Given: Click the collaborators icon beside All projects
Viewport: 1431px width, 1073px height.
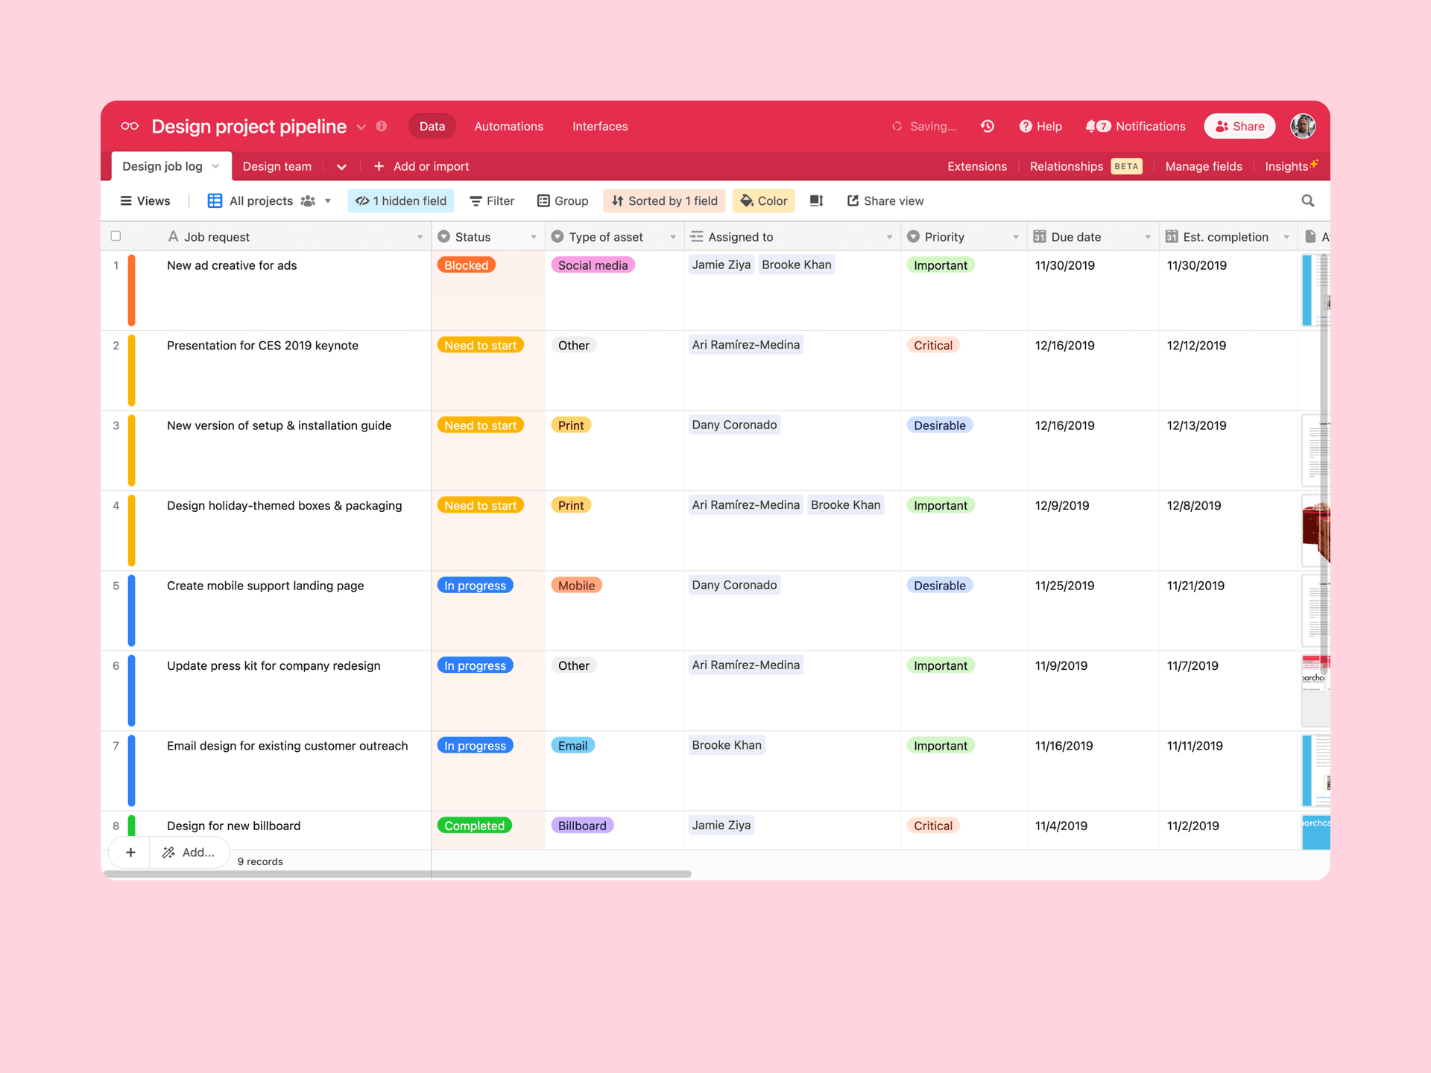Looking at the screenshot, I should point(308,200).
